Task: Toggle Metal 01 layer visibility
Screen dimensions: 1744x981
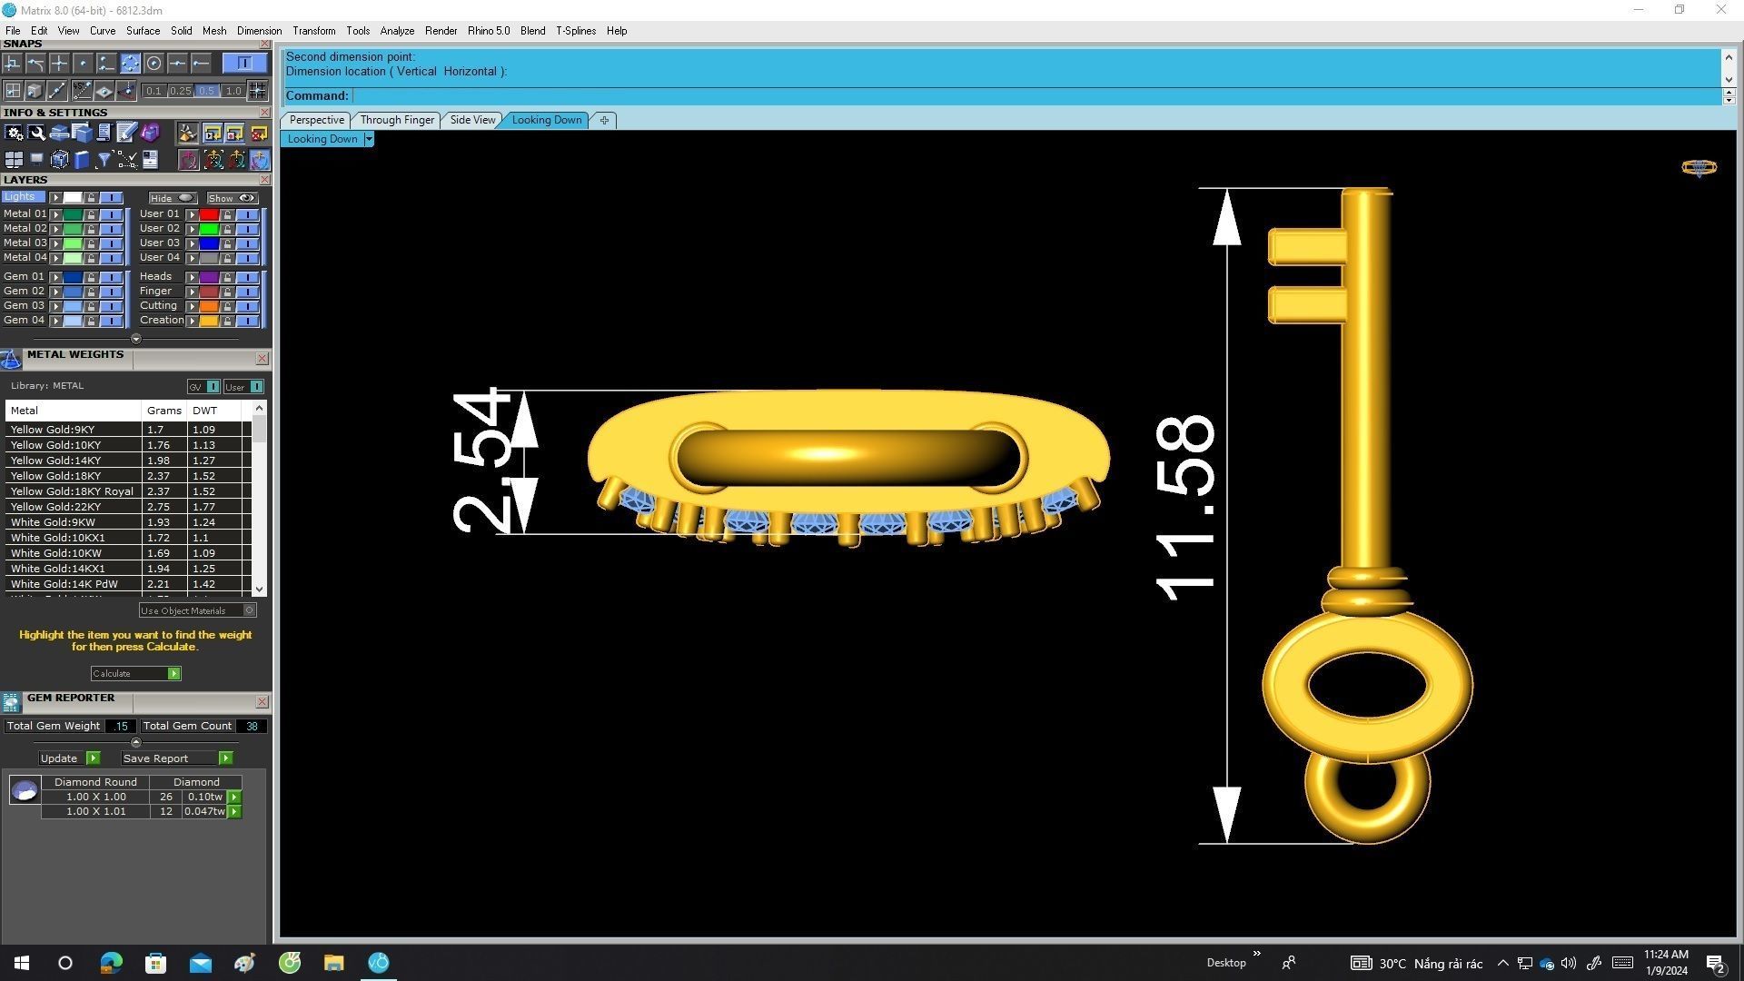Action: click(111, 214)
